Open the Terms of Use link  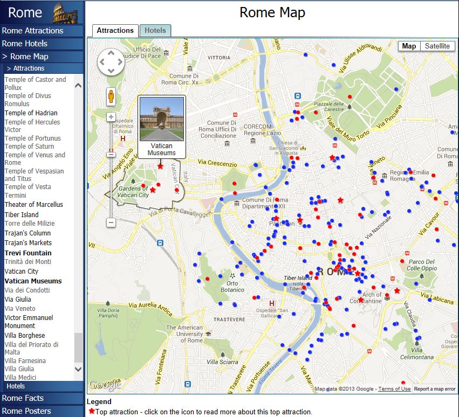[394, 388]
